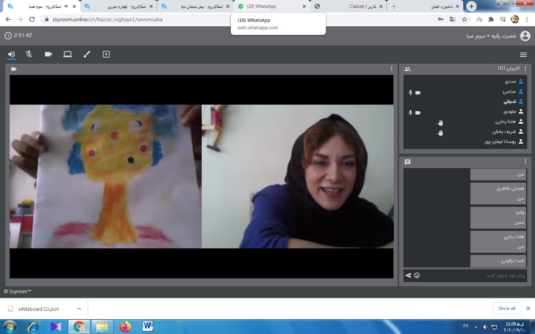
Task: Open the media playback icon
Action: tap(106, 54)
